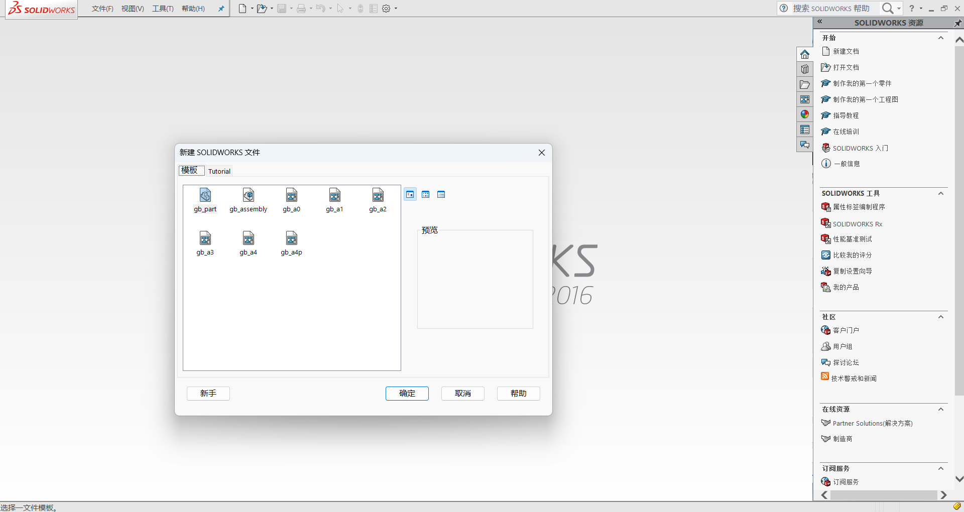Viewport: 964px width, 512px height.
Task: Open the Design Library task pane tab
Action: point(805,69)
